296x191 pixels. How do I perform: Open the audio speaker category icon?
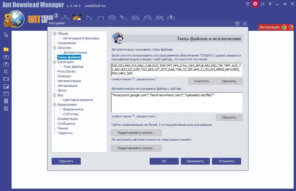tap(6, 72)
